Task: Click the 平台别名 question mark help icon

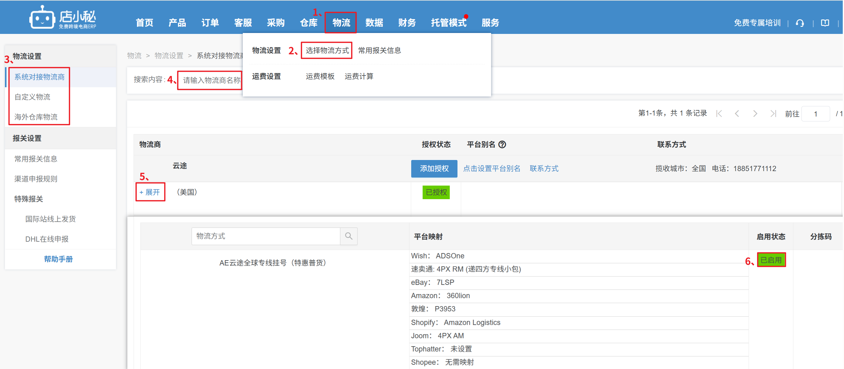Action: (502, 144)
